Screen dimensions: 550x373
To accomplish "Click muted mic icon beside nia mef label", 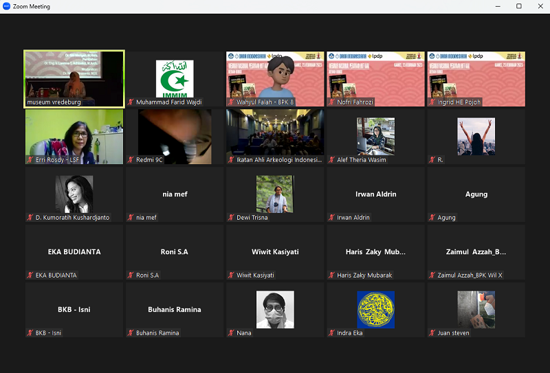I will click(x=131, y=217).
